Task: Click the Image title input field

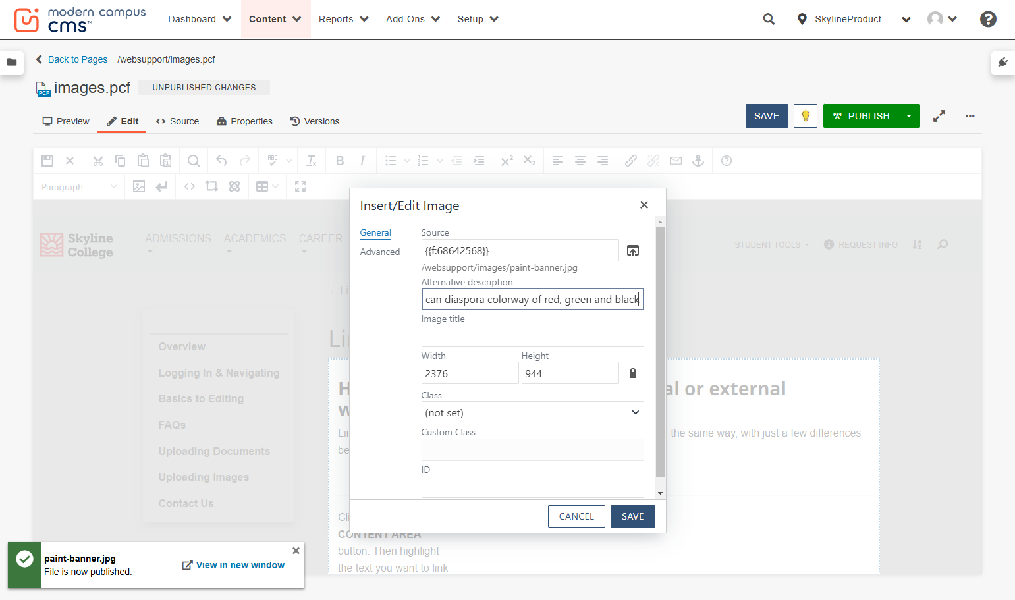Action: (x=533, y=336)
